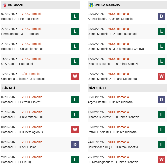This screenshot has width=167, height=166.
Task: Open the Cúp Romania competition link
Action: [31, 74]
